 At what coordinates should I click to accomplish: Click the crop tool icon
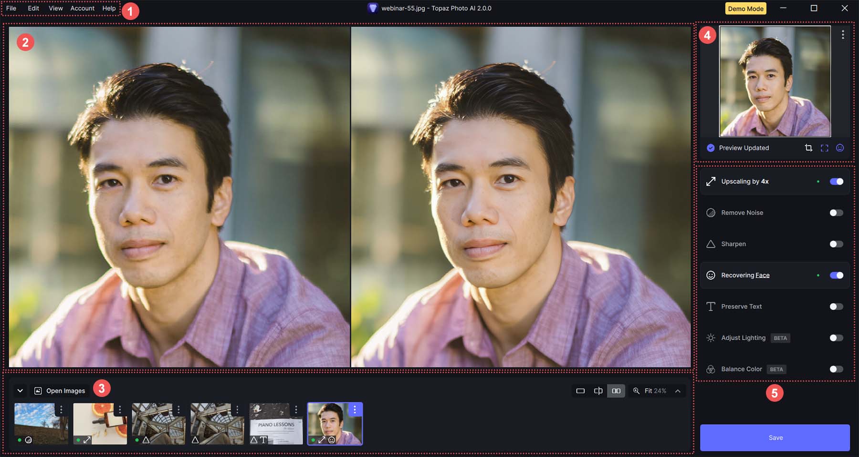(808, 148)
